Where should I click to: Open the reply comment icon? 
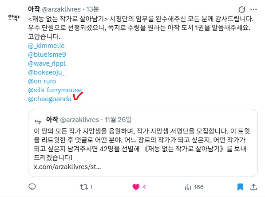32,187
